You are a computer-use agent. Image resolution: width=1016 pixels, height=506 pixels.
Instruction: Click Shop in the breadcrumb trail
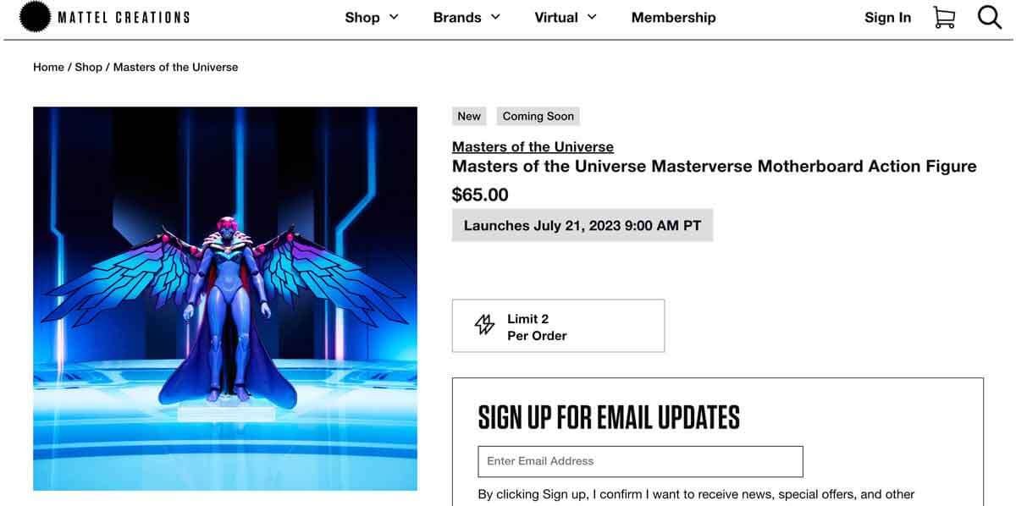point(88,67)
